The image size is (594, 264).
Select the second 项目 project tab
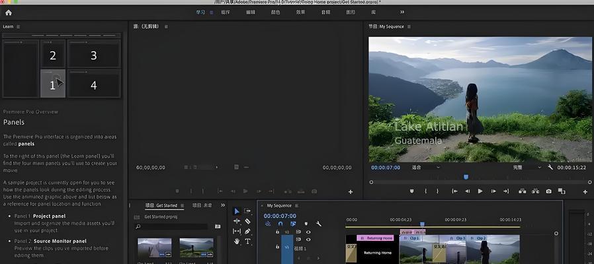click(x=202, y=205)
